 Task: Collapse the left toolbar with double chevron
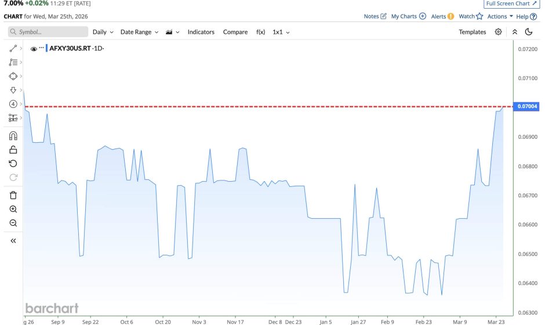[x=13, y=240]
